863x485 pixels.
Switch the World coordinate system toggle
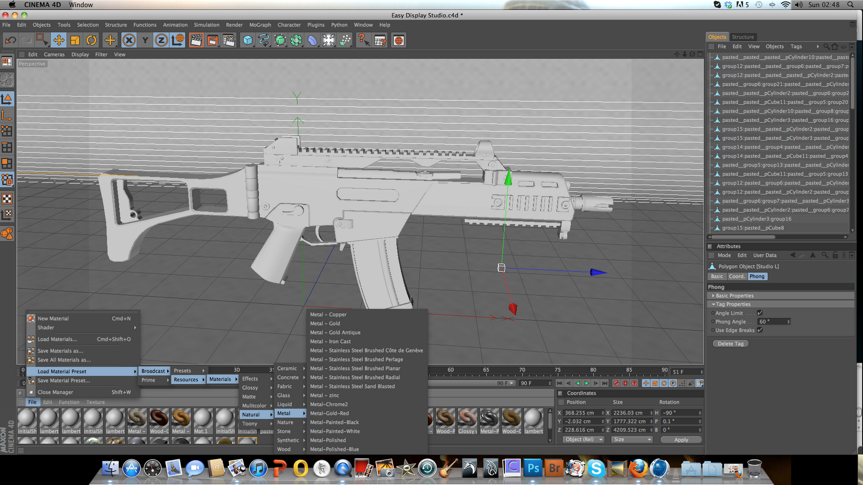178,40
